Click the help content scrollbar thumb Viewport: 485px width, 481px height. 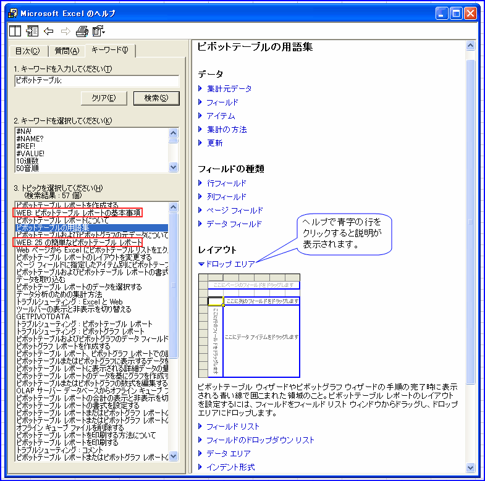[470, 222]
